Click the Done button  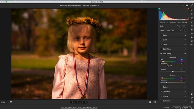point(176,108)
